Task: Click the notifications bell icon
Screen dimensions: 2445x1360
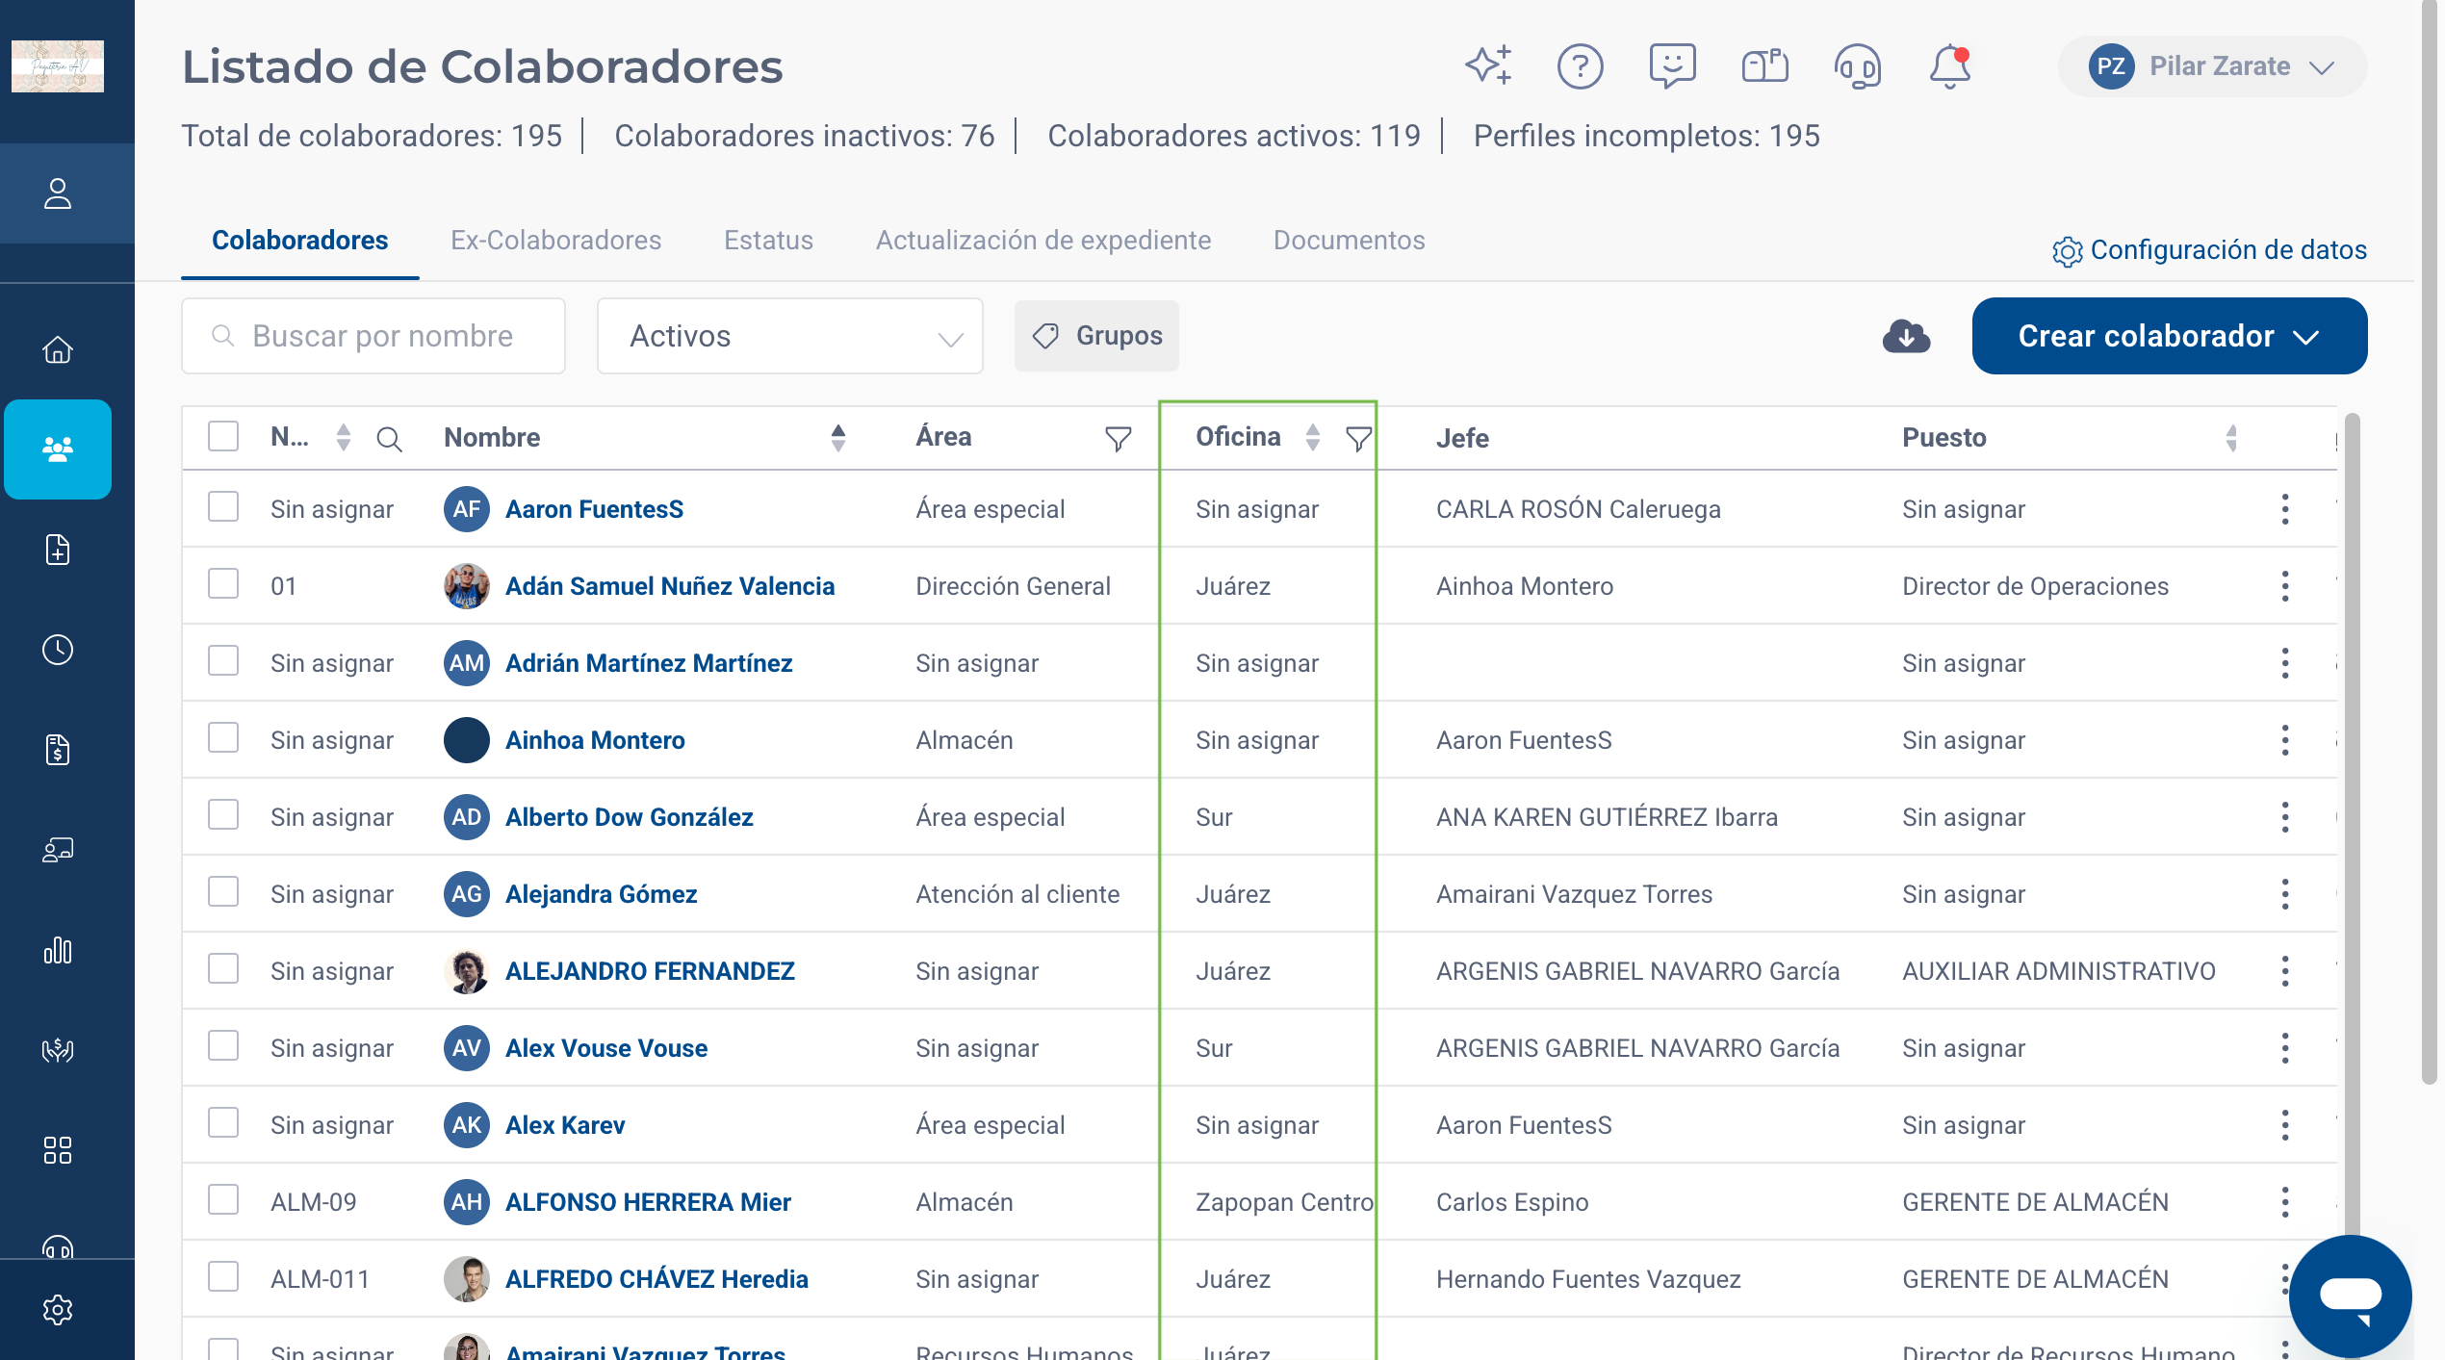Action: click(x=1949, y=66)
